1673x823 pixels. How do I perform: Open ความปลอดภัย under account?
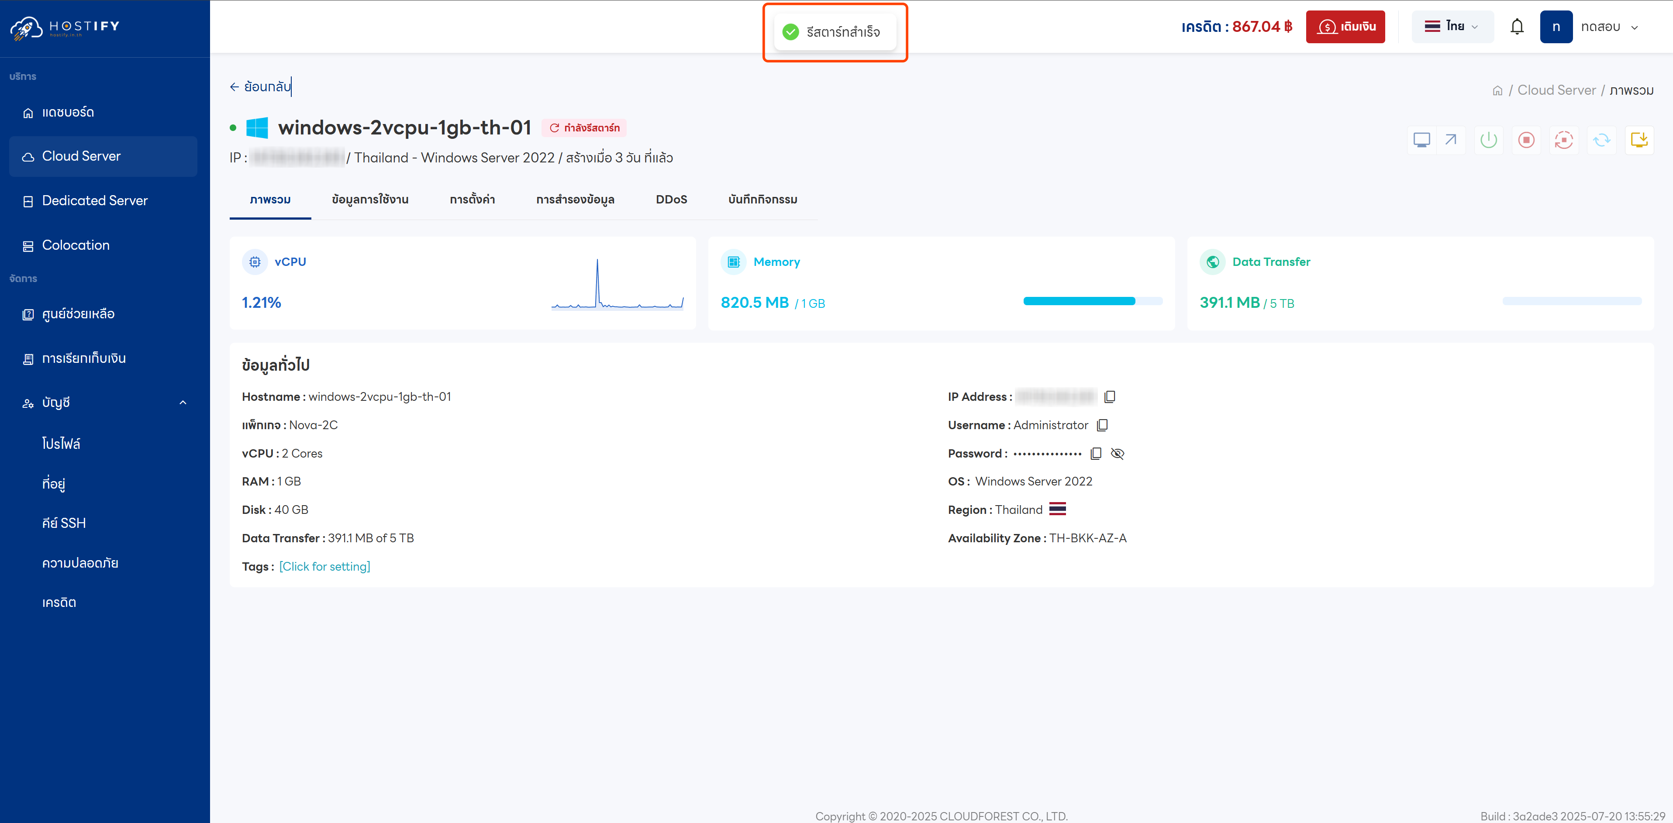point(80,562)
